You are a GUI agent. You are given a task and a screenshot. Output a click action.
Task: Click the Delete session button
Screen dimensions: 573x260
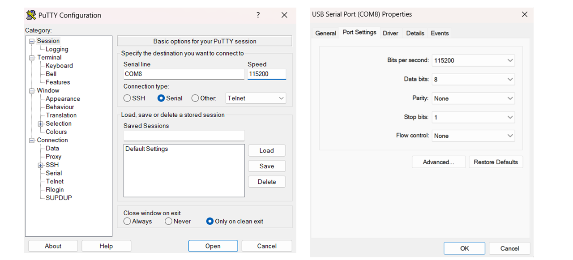[267, 182]
